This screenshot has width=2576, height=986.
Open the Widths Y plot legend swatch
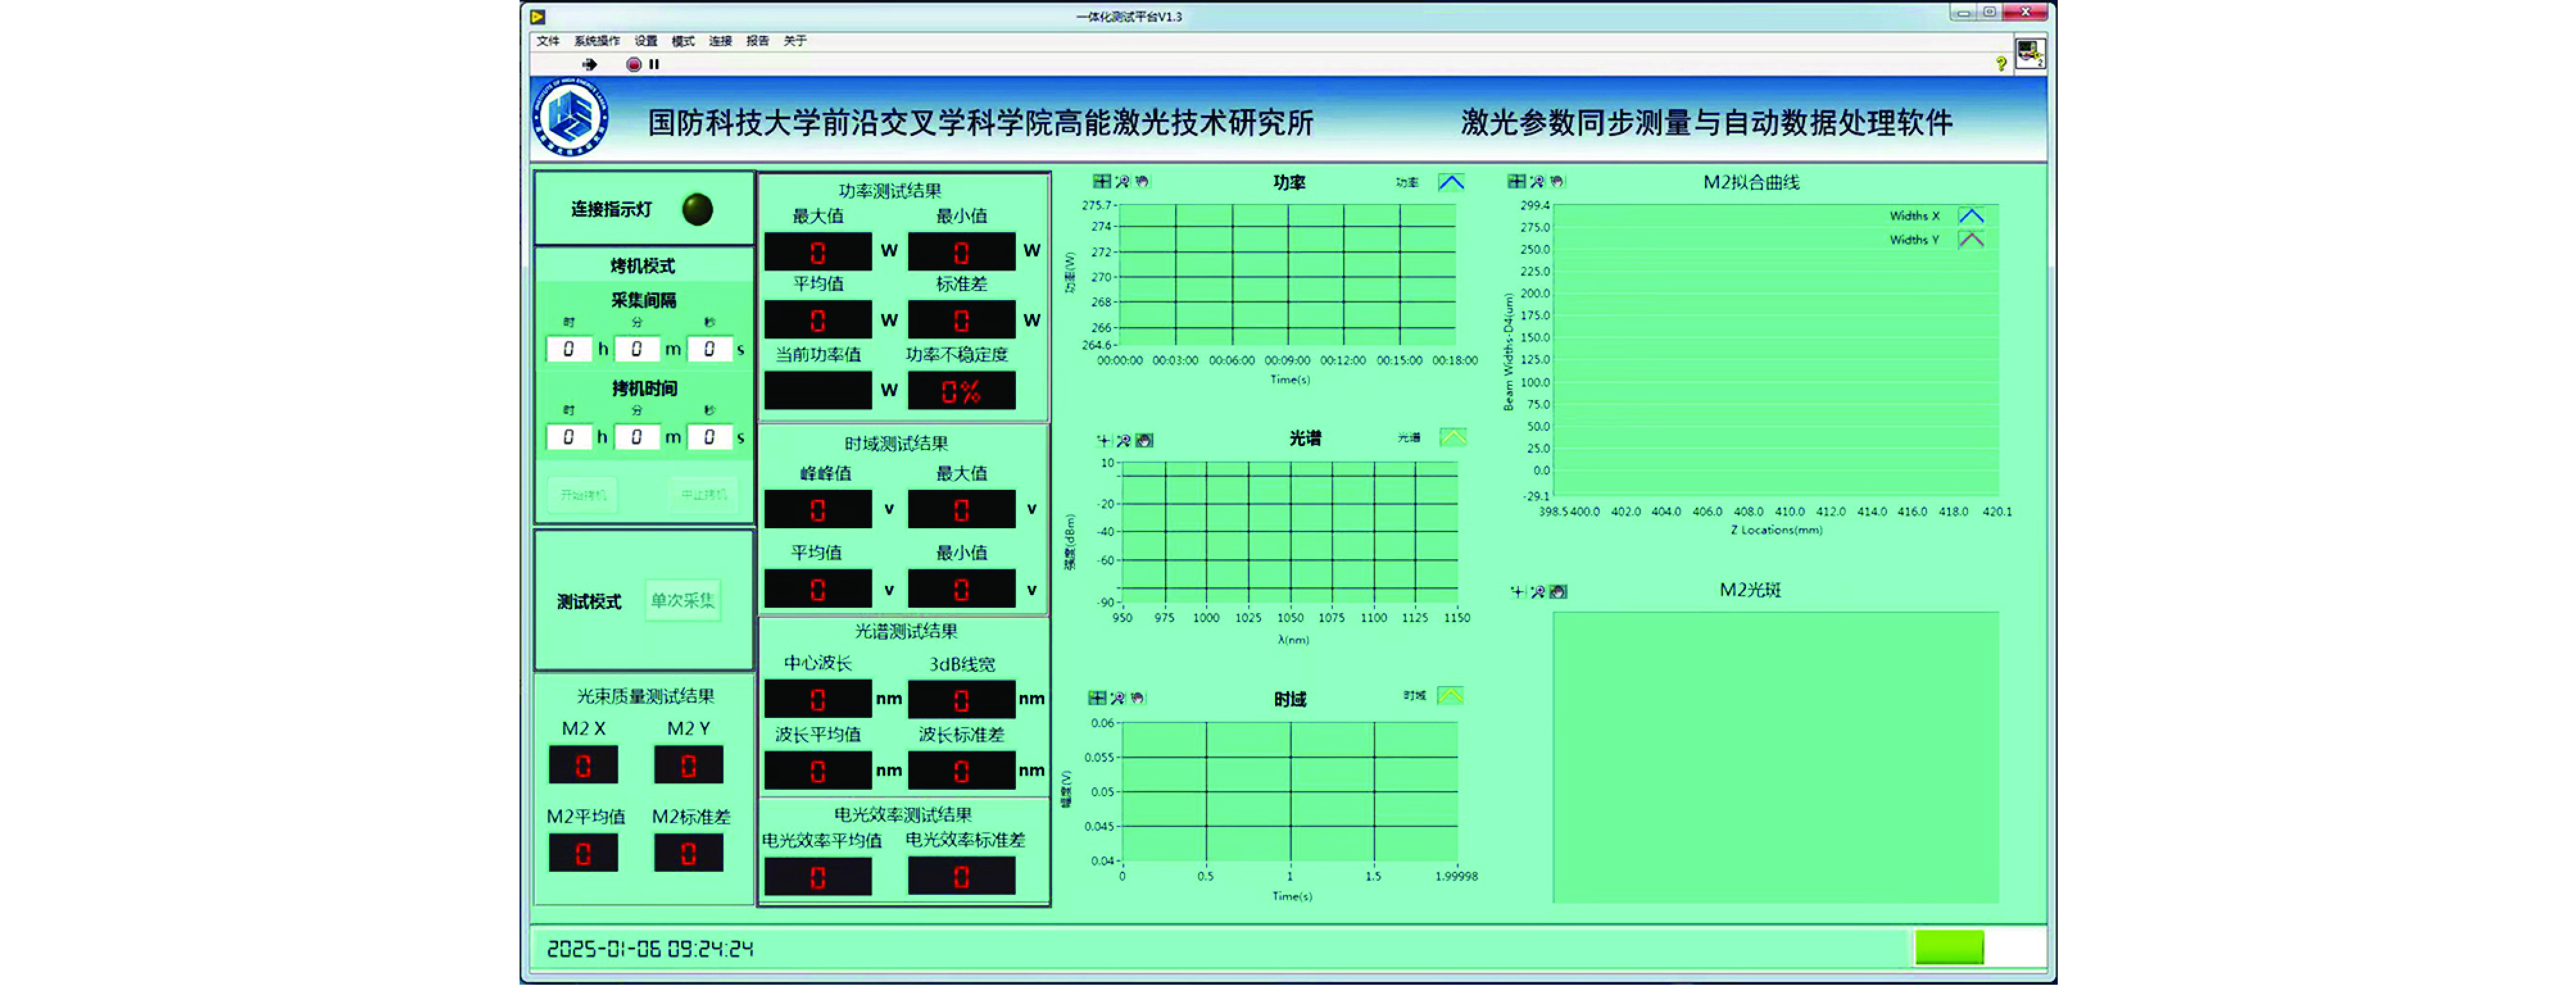tap(1971, 240)
